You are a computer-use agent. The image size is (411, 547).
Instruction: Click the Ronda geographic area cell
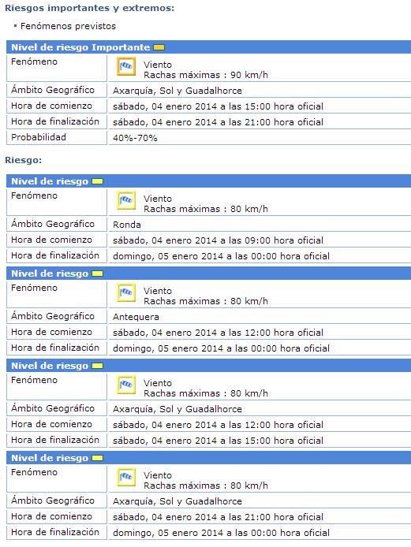260,225
